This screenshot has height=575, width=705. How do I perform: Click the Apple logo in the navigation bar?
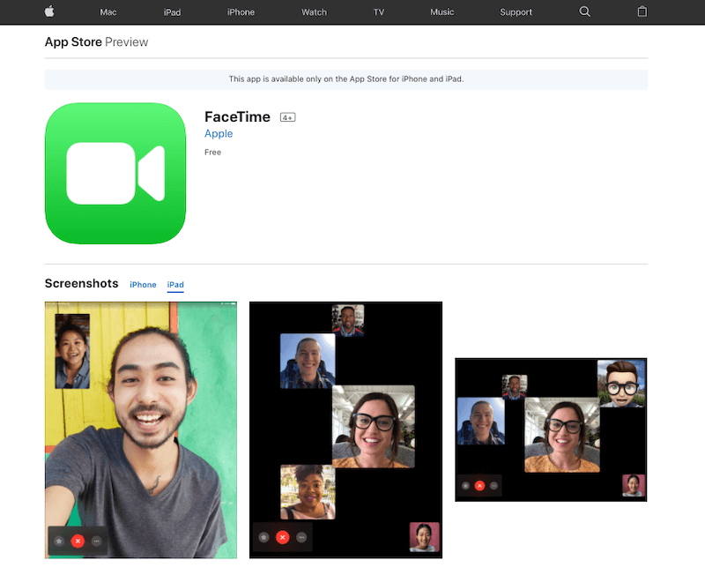49,11
